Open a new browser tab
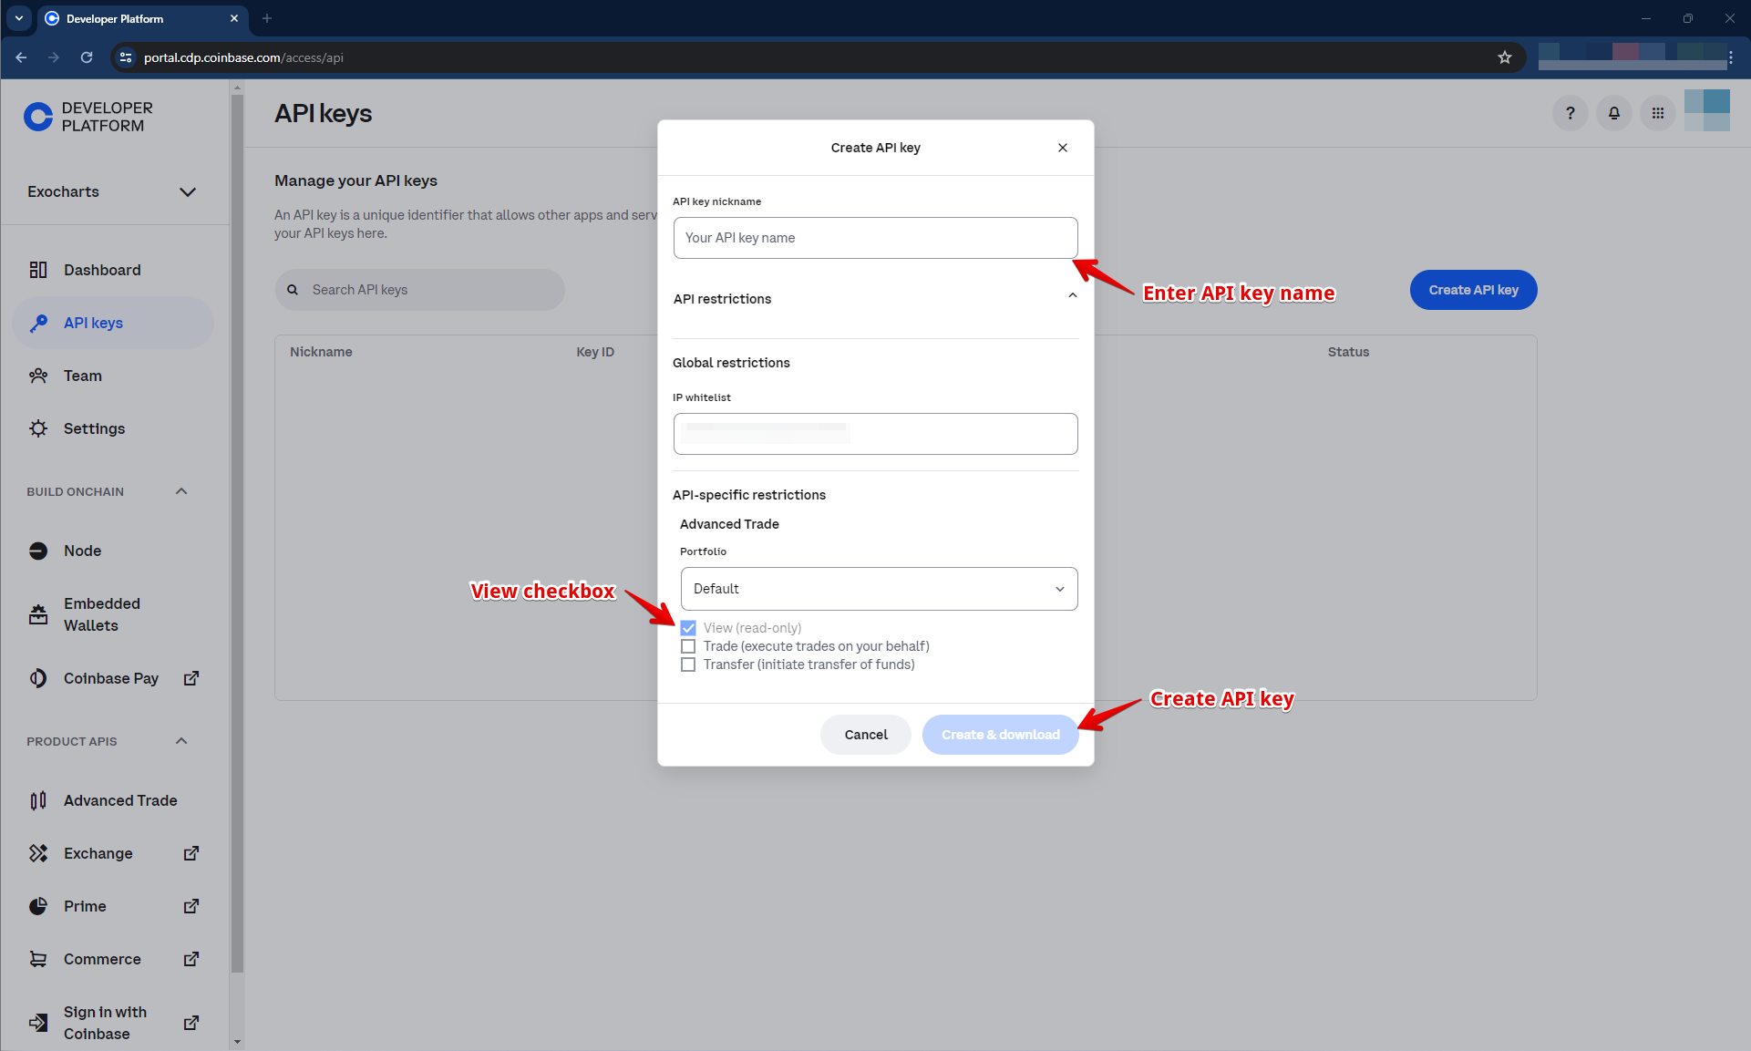Viewport: 1751px width, 1051px height. (267, 18)
